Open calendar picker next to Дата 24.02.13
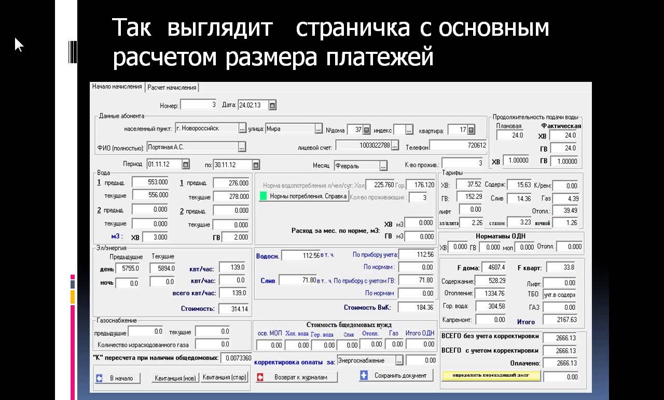 point(272,105)
